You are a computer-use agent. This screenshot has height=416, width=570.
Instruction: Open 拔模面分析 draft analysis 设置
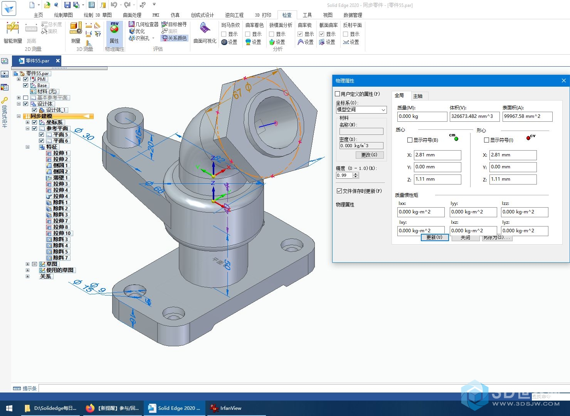point(277,42)
